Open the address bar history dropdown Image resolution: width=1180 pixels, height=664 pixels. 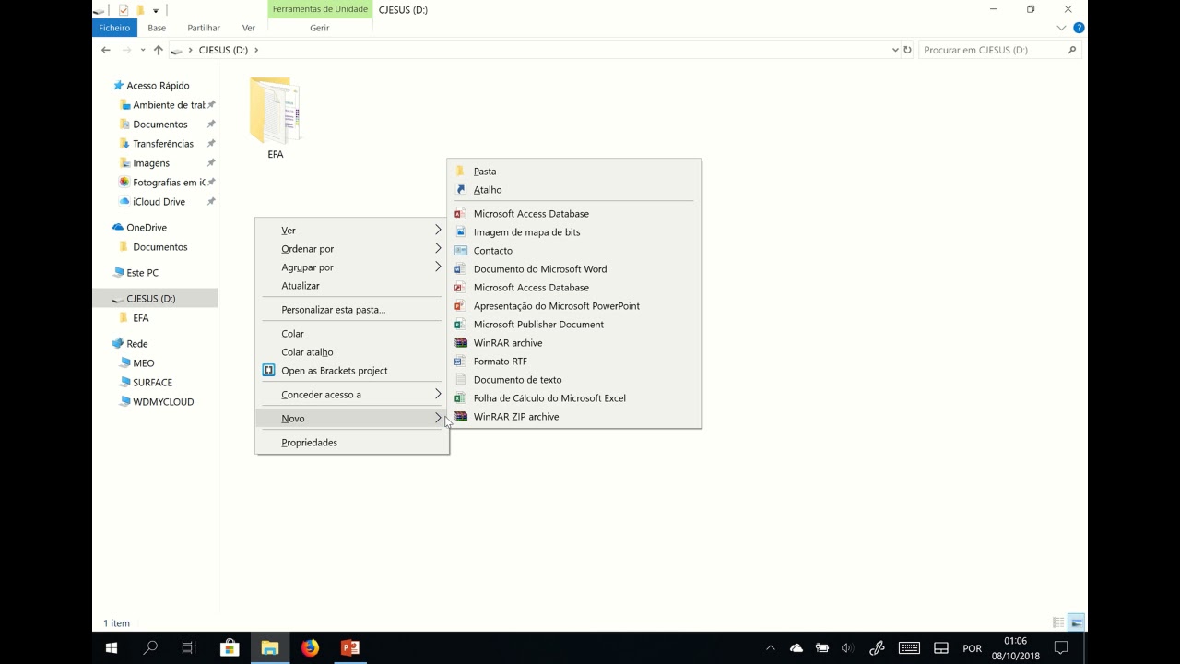(x=895, y=50)
